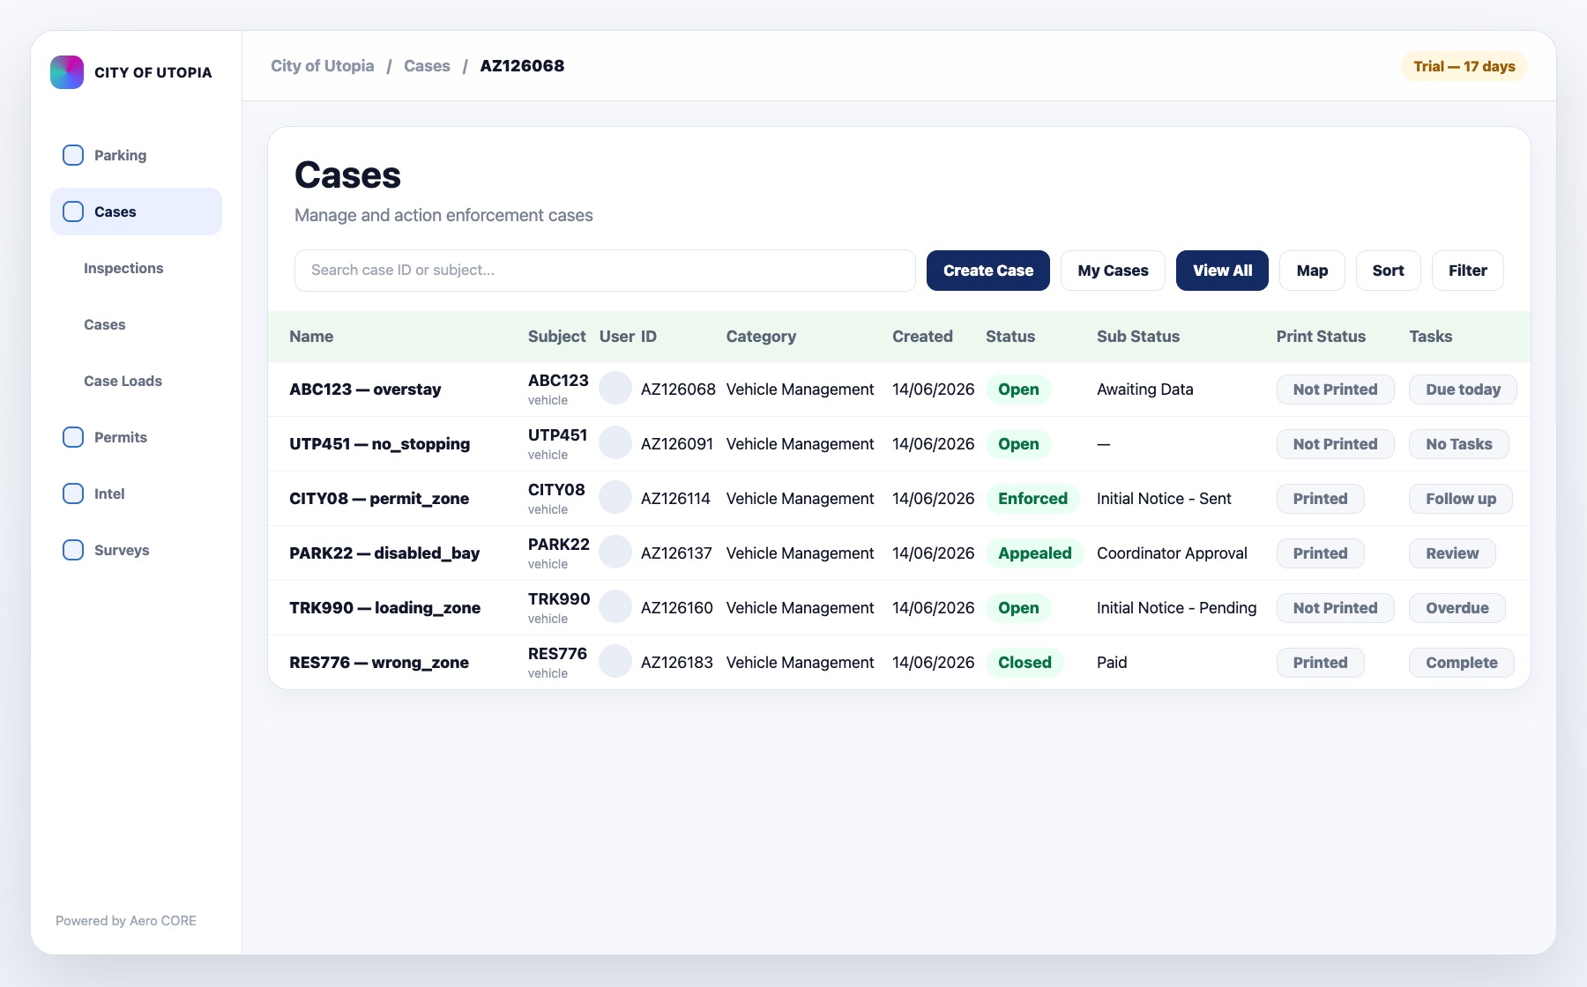This screenshot has height=987, width=1587.
Task: Click Open status of ABC123 row
Action: pos(1018,390)
